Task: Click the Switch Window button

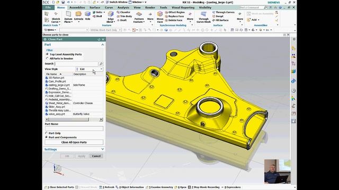Action: [117, 2]
